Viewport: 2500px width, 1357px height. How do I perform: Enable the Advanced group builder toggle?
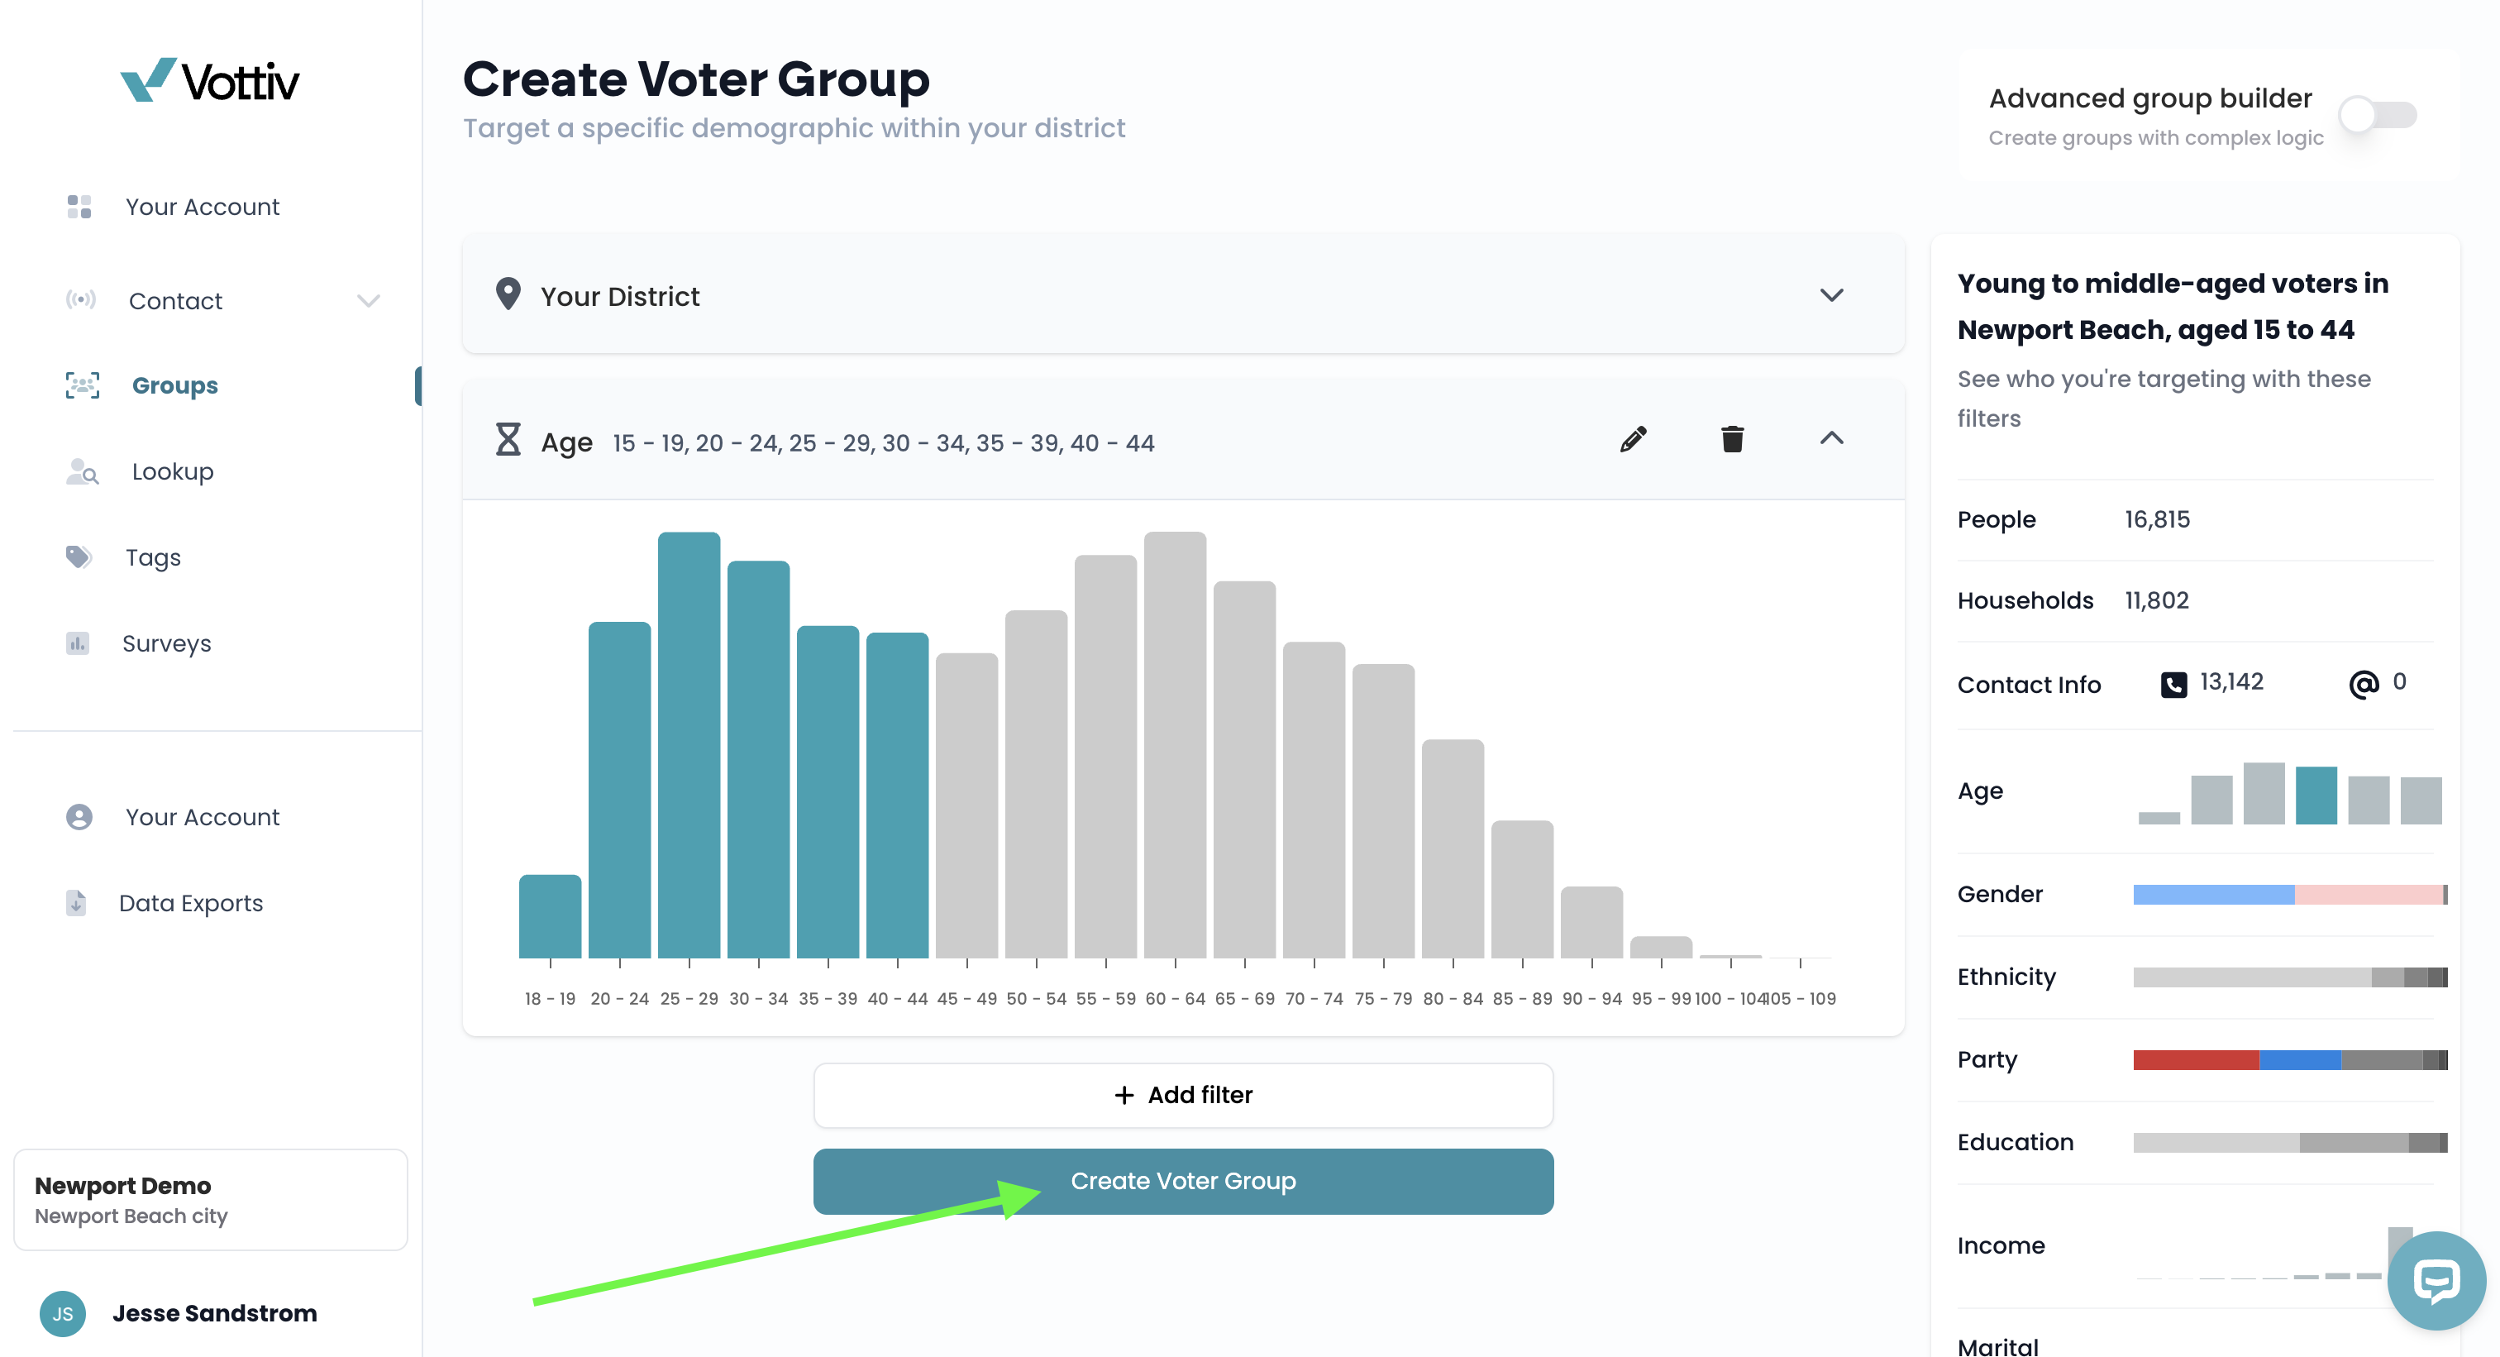click(x=2378, y=115)
